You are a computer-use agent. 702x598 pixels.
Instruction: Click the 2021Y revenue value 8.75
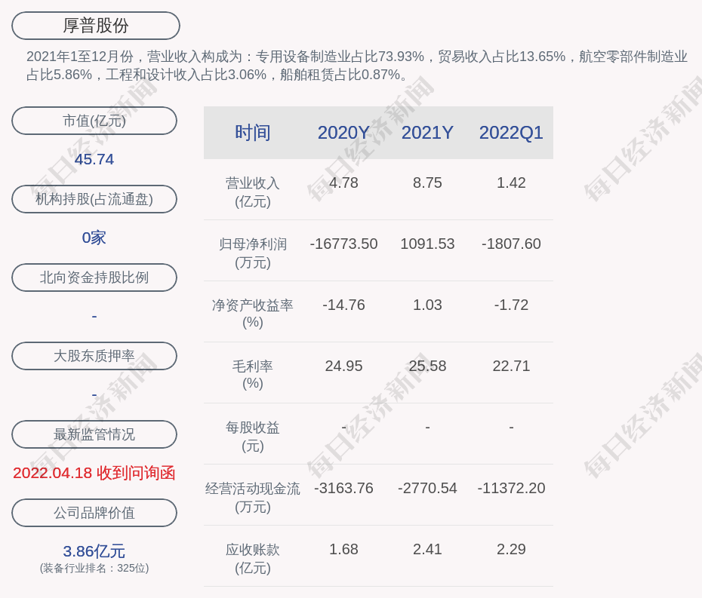pyautogui.click(x=427, y=183)
